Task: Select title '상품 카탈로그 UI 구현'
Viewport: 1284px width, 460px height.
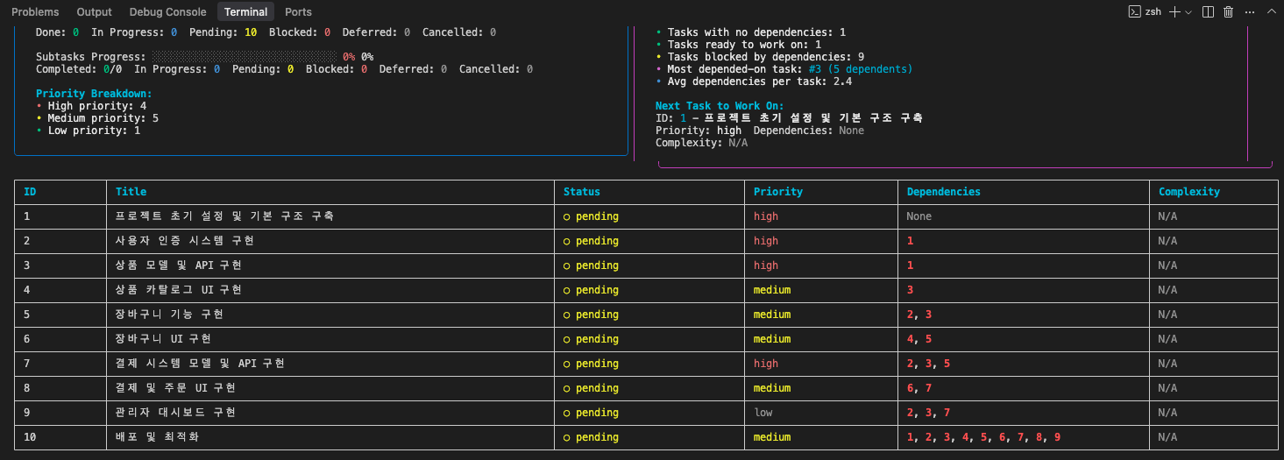Action: point(179,289)
